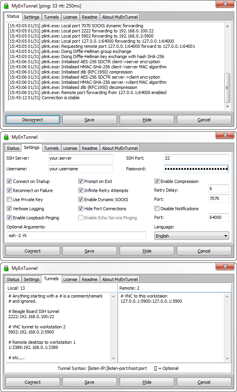237x392 pixels.
Task: Click the 'Connection is stable' log line
Action: pyautogui.click(x=43, y=98)
